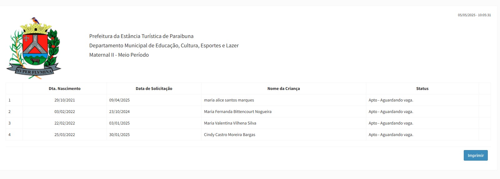Select Maria Fernanda Bittencourt Nogueira's name

pyautogui.click(x=238, y=111)
